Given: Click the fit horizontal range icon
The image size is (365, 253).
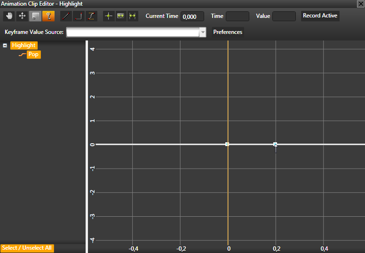Looking at the screenshot, I should [120, 16].
